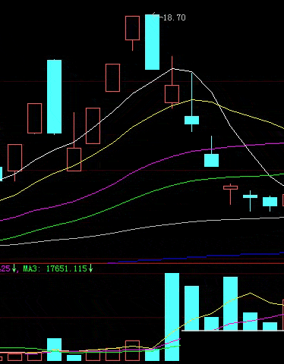Select the second-tallest cyan volume bar at right

tap(230, 303)
